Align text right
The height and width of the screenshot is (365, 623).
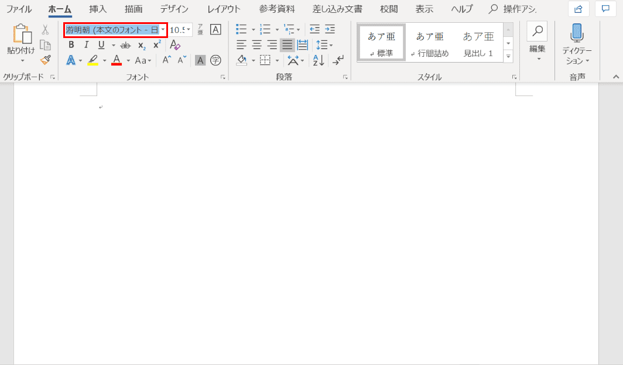pyautogui.click(x=272, y=45)
